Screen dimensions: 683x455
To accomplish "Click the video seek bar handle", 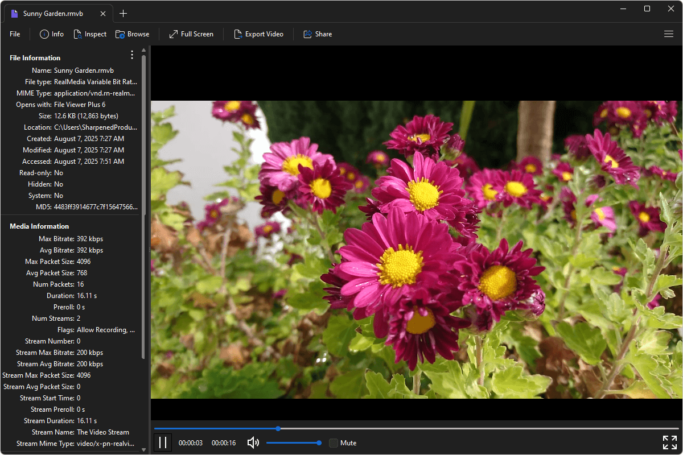I will coord(278,428).
